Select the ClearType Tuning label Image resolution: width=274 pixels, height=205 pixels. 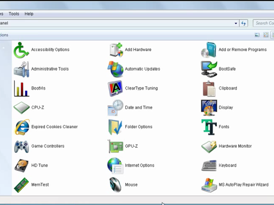141,88
